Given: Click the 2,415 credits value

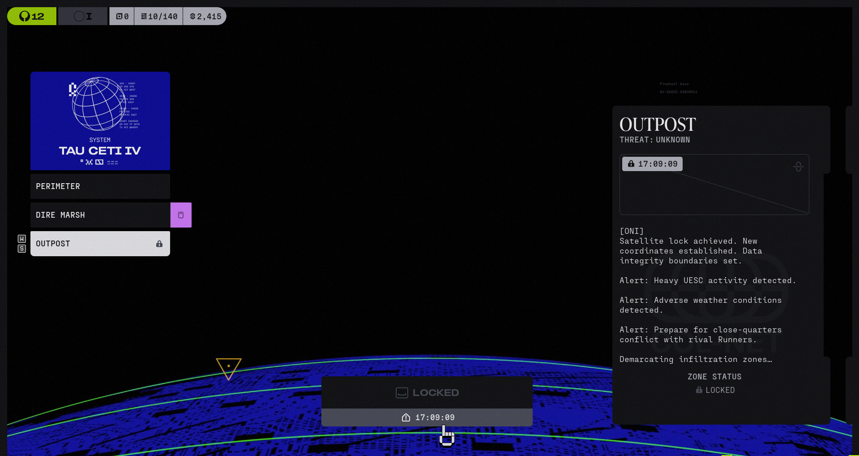Looking at the screenshot, I should pyautogui.click(x=209, y=17).
